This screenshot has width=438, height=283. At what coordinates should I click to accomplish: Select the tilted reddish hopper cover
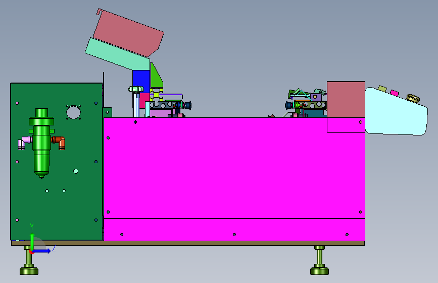point(128,33)
